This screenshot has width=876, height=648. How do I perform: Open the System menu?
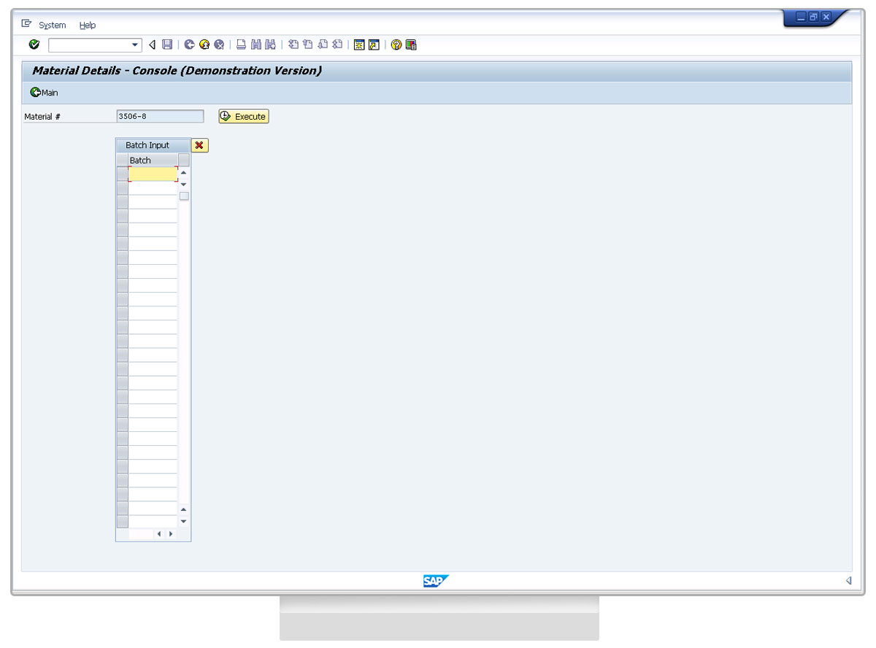point(52,26)
